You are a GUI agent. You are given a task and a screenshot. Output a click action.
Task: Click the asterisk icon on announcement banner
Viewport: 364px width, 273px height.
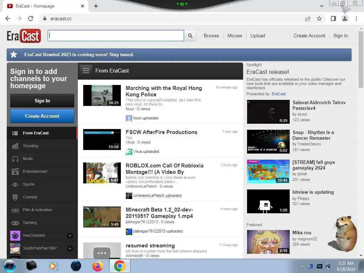point(14,54)
